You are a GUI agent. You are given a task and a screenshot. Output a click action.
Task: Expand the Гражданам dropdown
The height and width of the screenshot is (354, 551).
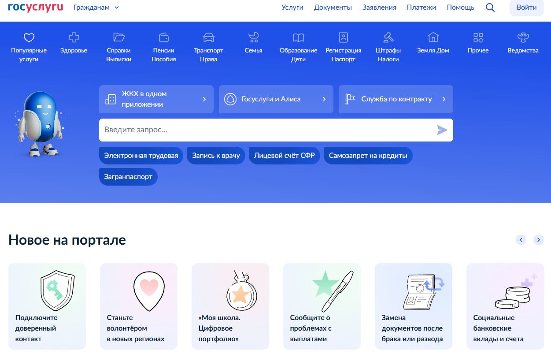click(96, 7)
